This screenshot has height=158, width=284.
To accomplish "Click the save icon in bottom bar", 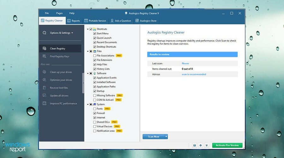I will (x=194, y=145).
